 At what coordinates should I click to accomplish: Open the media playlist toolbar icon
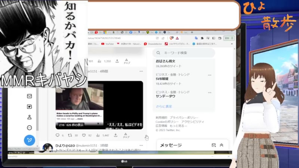click(x=208, y=38)
